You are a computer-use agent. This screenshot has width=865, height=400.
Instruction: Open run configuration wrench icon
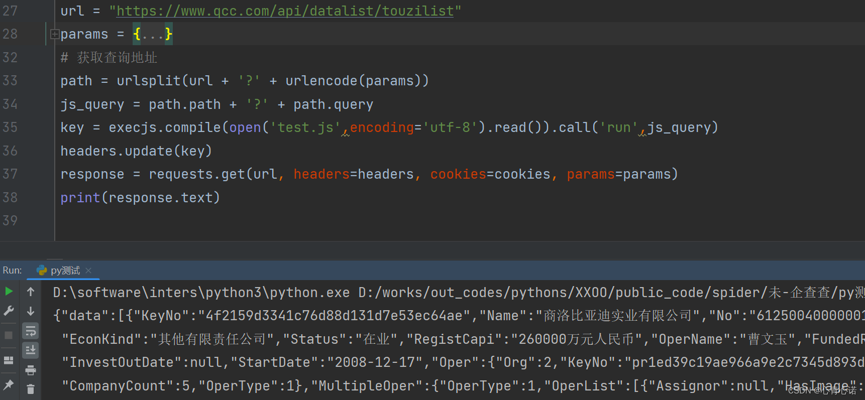coord(9,311)
